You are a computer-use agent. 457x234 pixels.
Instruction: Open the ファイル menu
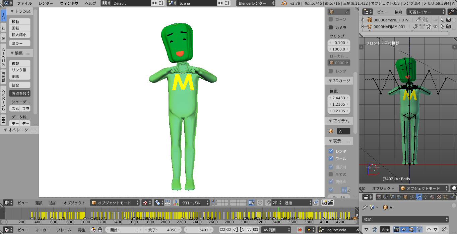(24, 3)
